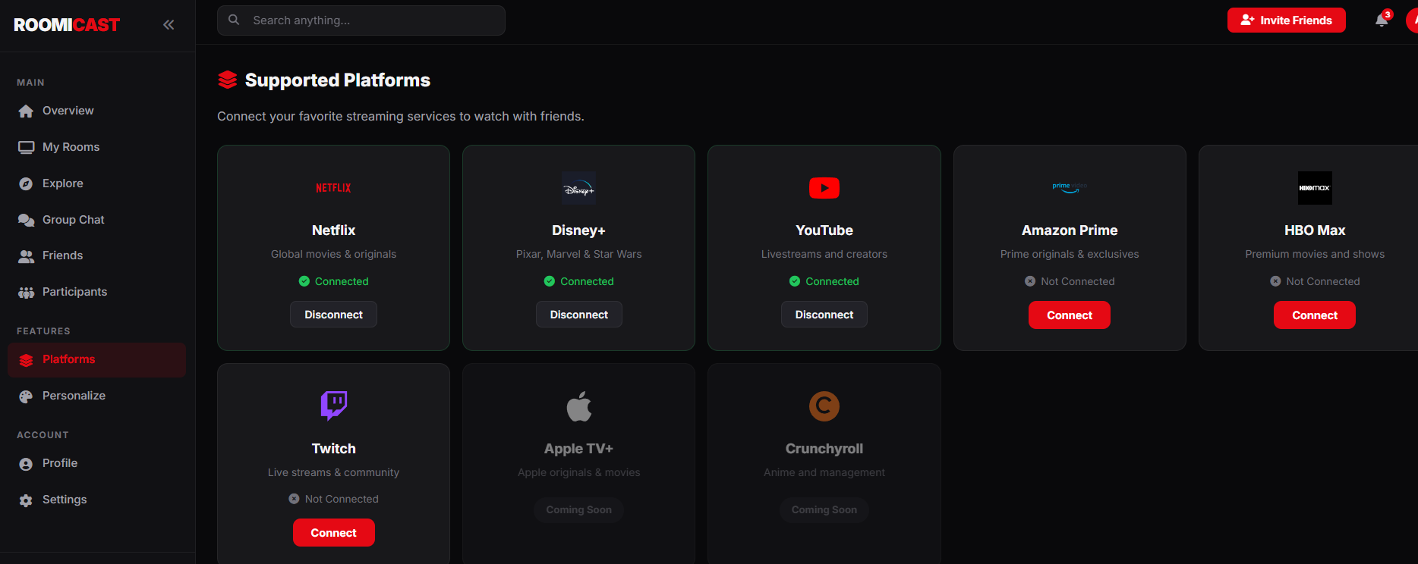Click the Amazon Prime Video logo
The height and width of the screenshot is (564, 1418).
[x=1070, y=188]
